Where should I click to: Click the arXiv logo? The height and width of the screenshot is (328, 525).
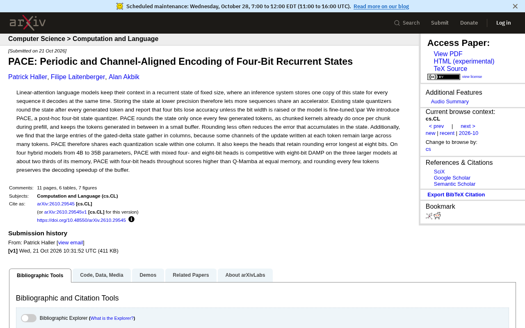(27, 23)
